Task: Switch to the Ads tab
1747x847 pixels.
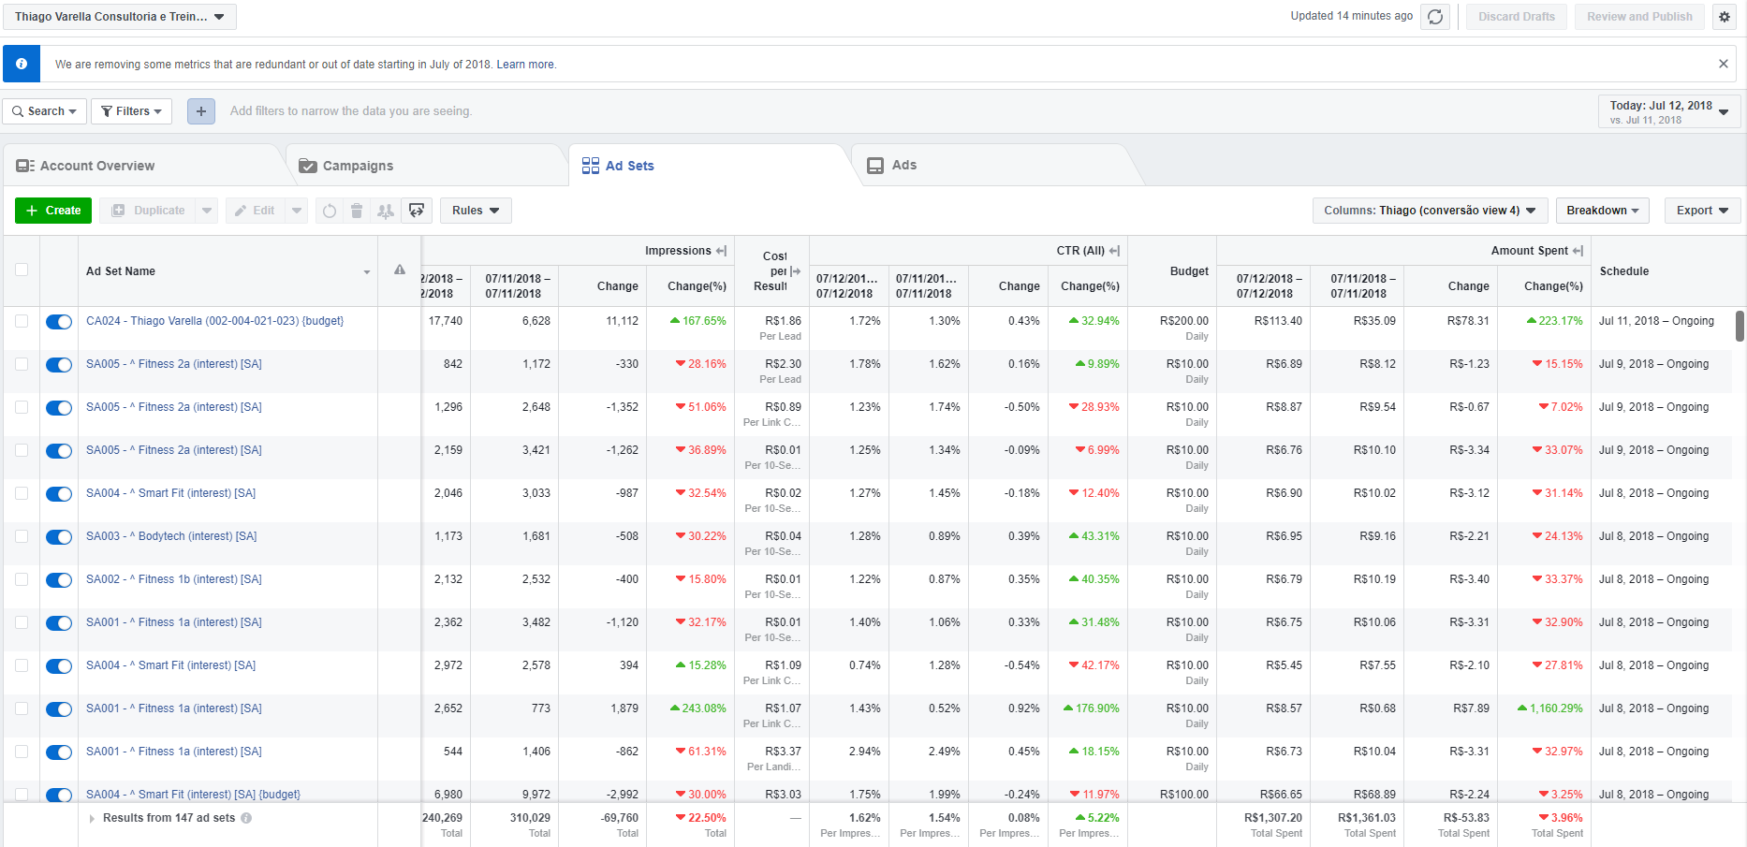Action: click(903, 165)
